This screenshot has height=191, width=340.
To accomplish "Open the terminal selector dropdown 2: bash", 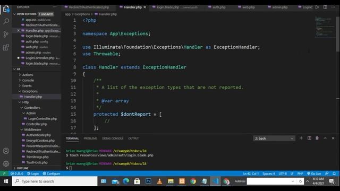I will coord(274,138).
